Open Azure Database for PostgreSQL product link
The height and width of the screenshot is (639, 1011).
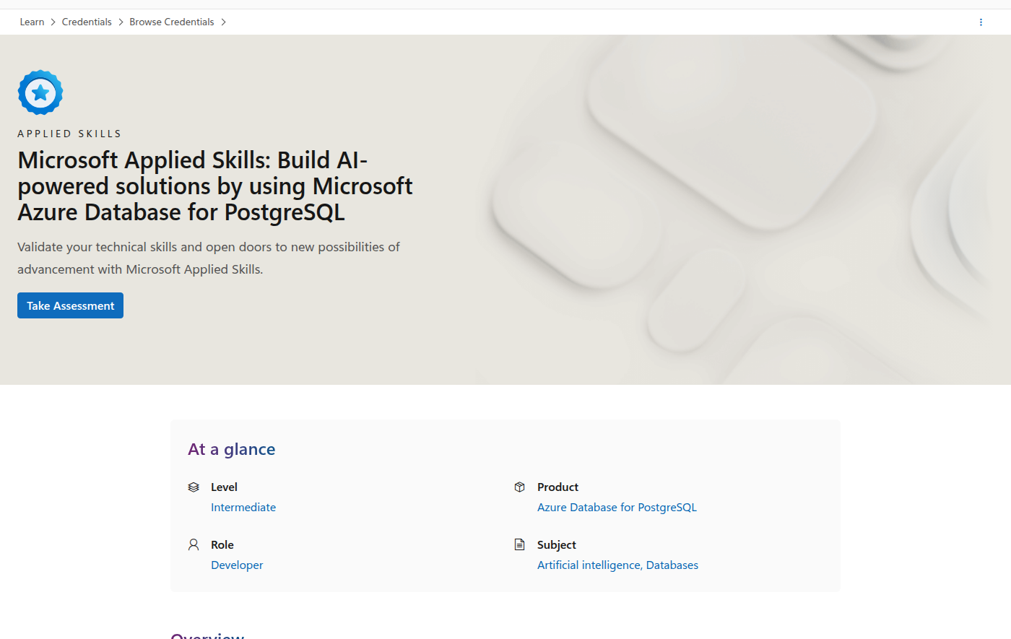coord(617,508)
